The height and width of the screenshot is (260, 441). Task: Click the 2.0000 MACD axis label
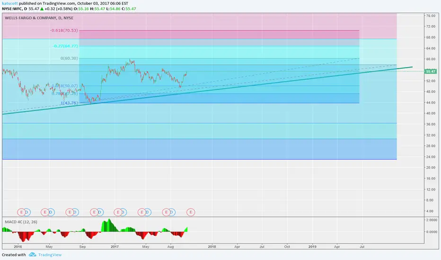click(432, 220)
